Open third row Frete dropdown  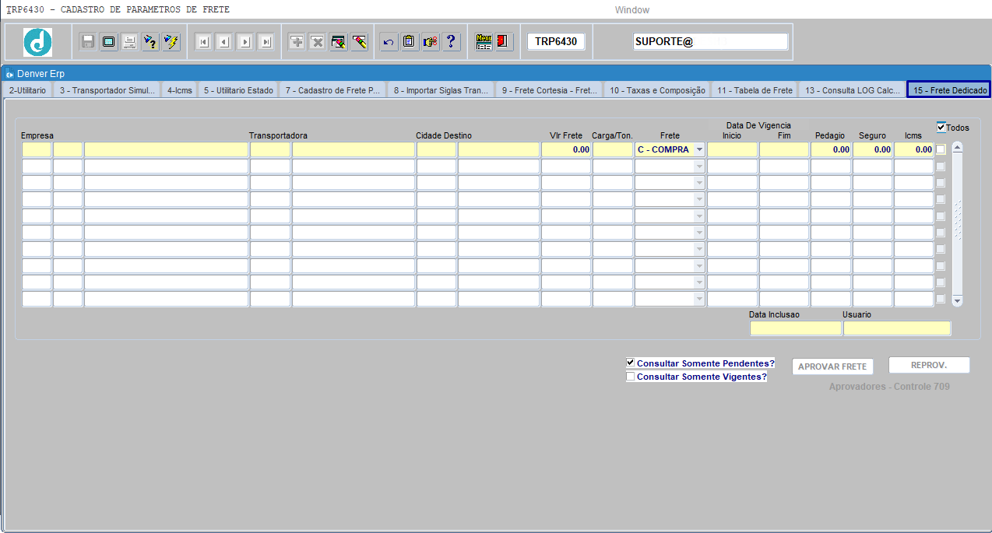coord(699,183)
